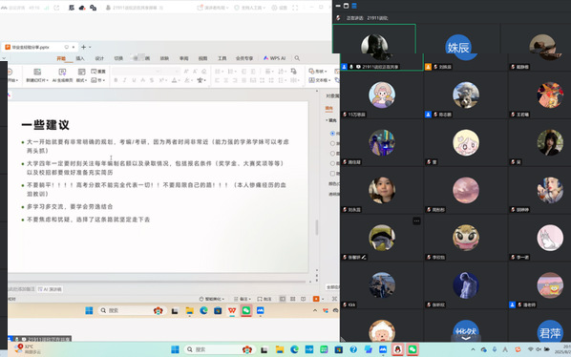Increase font size with the A+ icon
Viewport: 571px width, 357px height.
186,72
